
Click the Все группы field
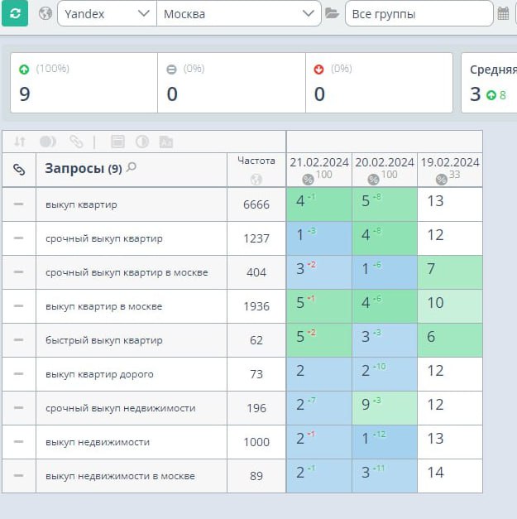point(419,13)
